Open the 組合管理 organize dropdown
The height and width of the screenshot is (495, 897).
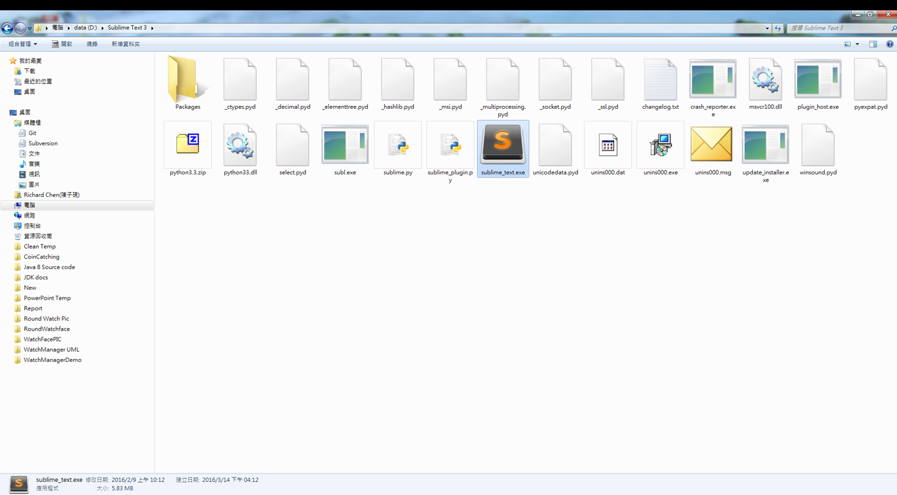22,44
